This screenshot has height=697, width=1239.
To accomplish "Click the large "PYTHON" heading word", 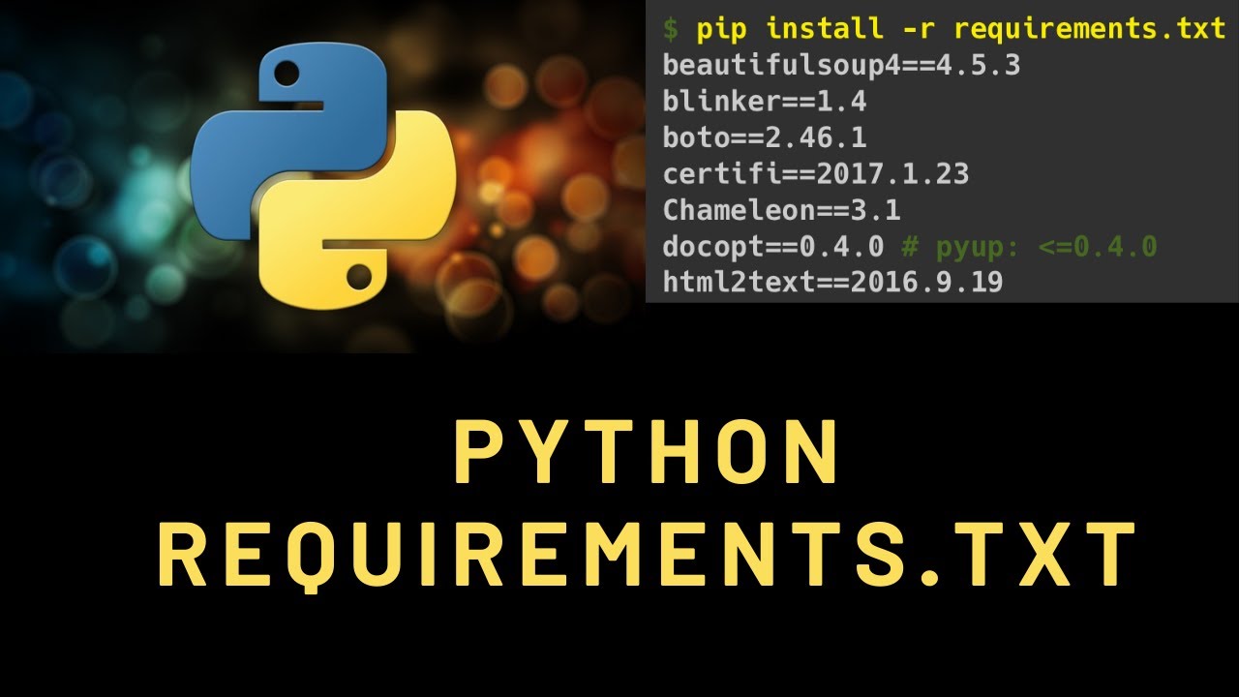I will click(647, 453).
